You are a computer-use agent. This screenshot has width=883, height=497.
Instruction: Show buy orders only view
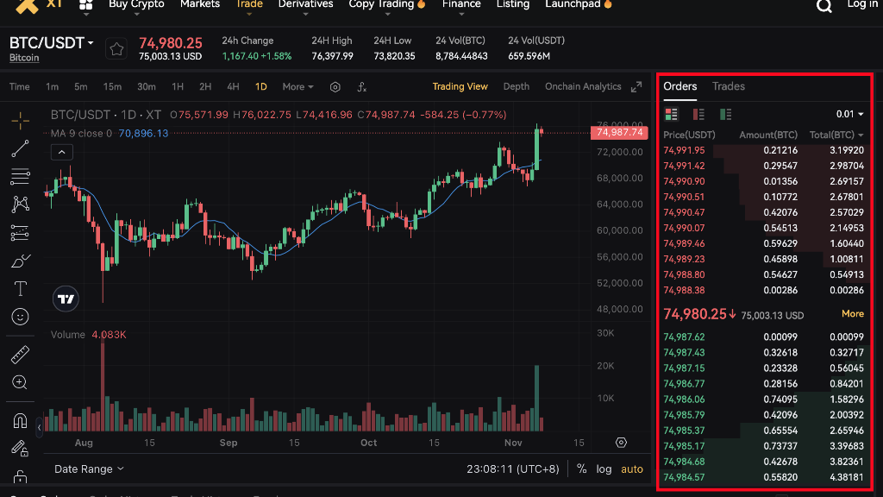[725, 115]
